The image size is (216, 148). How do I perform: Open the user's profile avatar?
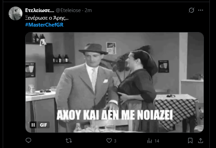point(16,13)
